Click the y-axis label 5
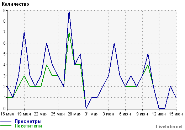 (x=4, y=54)
